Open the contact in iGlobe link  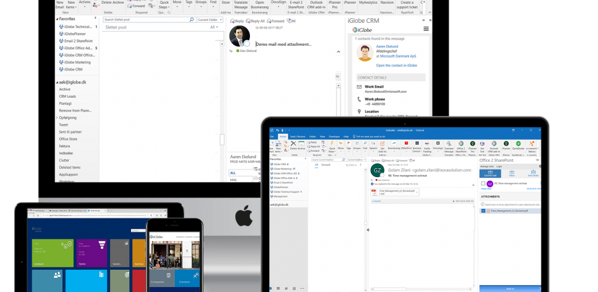pyautogui.click(x=396, y=65)
